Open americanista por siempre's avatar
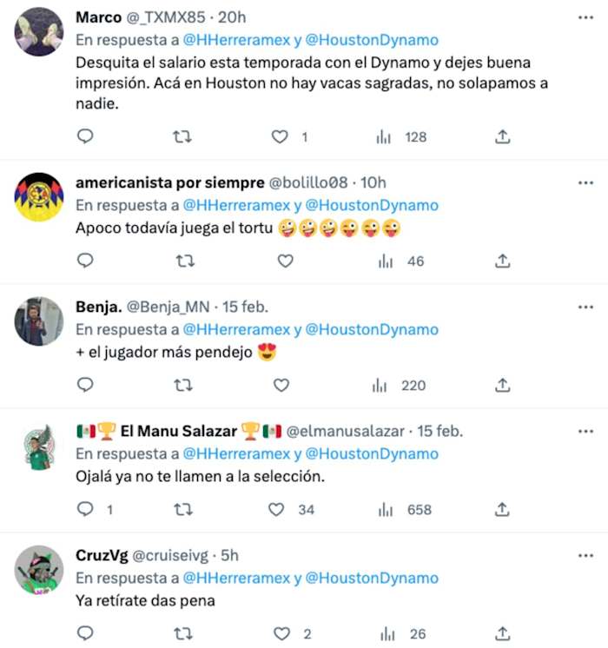The height and width of the screenshot is (648, 608). point(39,196)
